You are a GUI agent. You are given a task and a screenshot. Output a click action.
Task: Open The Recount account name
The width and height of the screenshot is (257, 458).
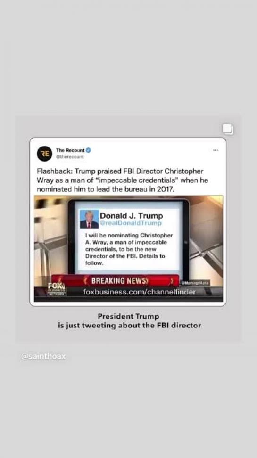(70, 150)
